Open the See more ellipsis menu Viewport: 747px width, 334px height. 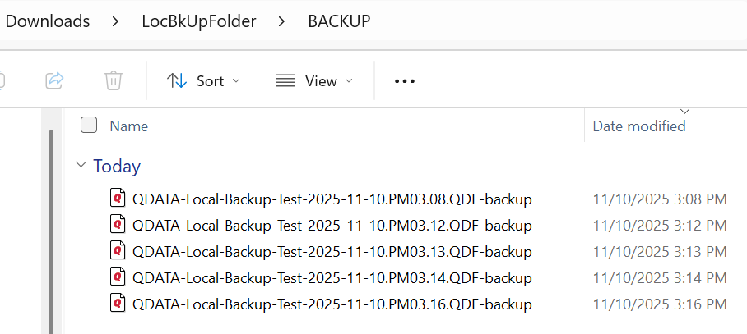405,80
